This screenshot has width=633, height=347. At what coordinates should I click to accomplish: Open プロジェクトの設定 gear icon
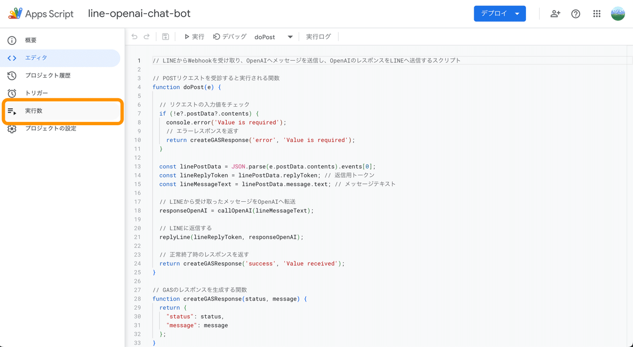[x=12, y=128]
